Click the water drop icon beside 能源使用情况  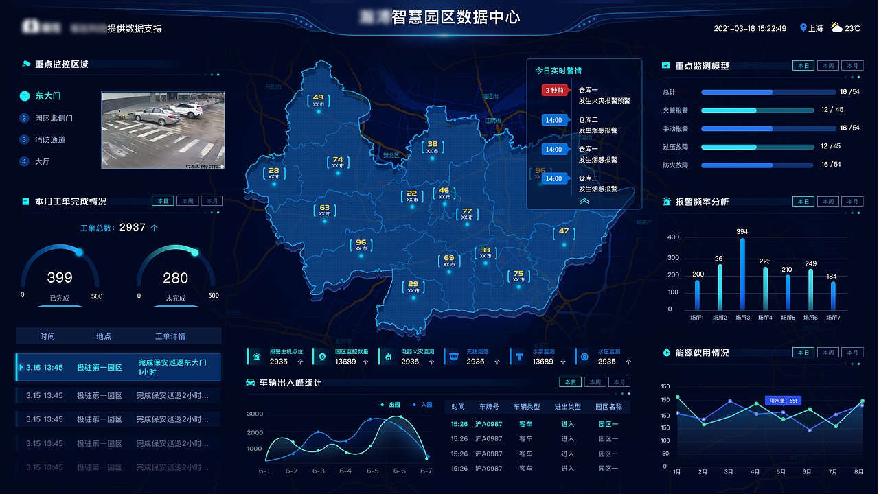pos(667,353)
